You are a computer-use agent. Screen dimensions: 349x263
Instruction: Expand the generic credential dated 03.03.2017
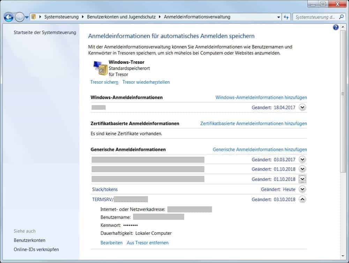pyautogui.click(x=303, y=159)
